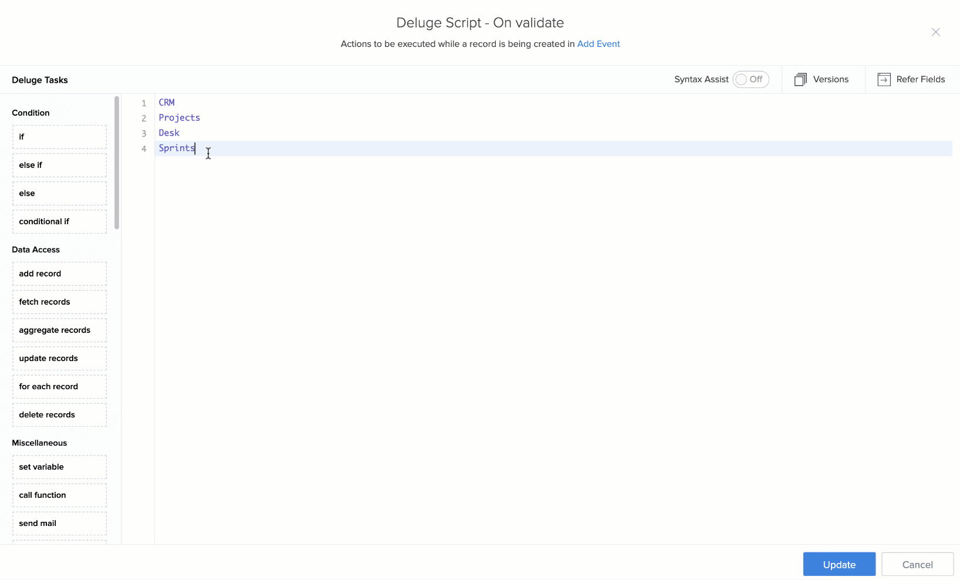Insert the 'set variable' task
Screen dimensions: 960x580
pyautogui.click(x=59, y=467)
